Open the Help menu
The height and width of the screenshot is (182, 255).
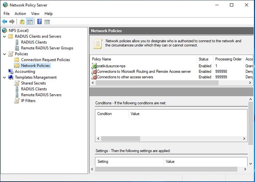pos(48,14)
